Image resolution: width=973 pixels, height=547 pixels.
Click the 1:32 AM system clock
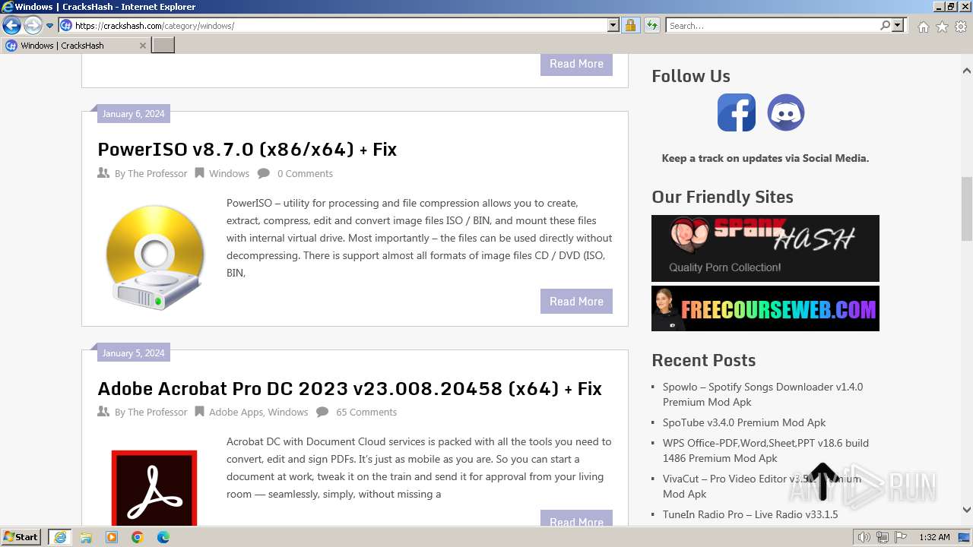(x=934, y=537)
